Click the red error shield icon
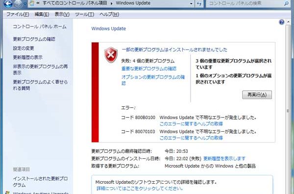 coord(111,55)
